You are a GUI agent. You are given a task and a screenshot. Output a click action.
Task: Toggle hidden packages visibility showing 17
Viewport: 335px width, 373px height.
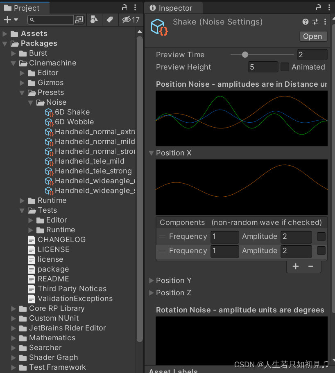pos(131,20)
